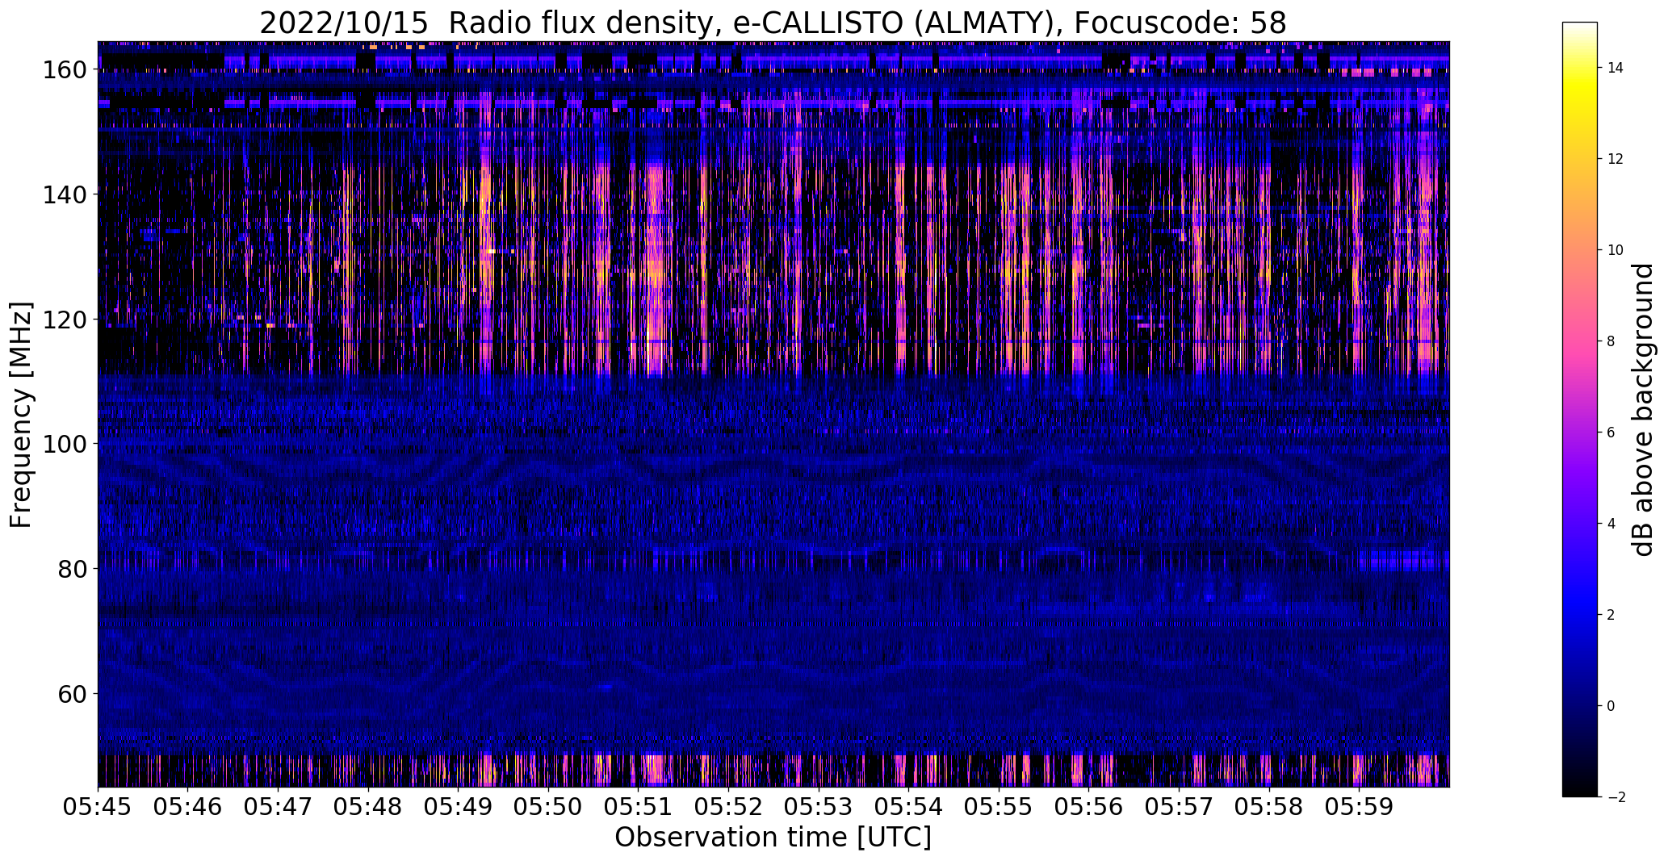Viewport: 1668px width, 861px height.
Task: Click the 'dB above background' colorbar label
Action: coord(1643,410)
